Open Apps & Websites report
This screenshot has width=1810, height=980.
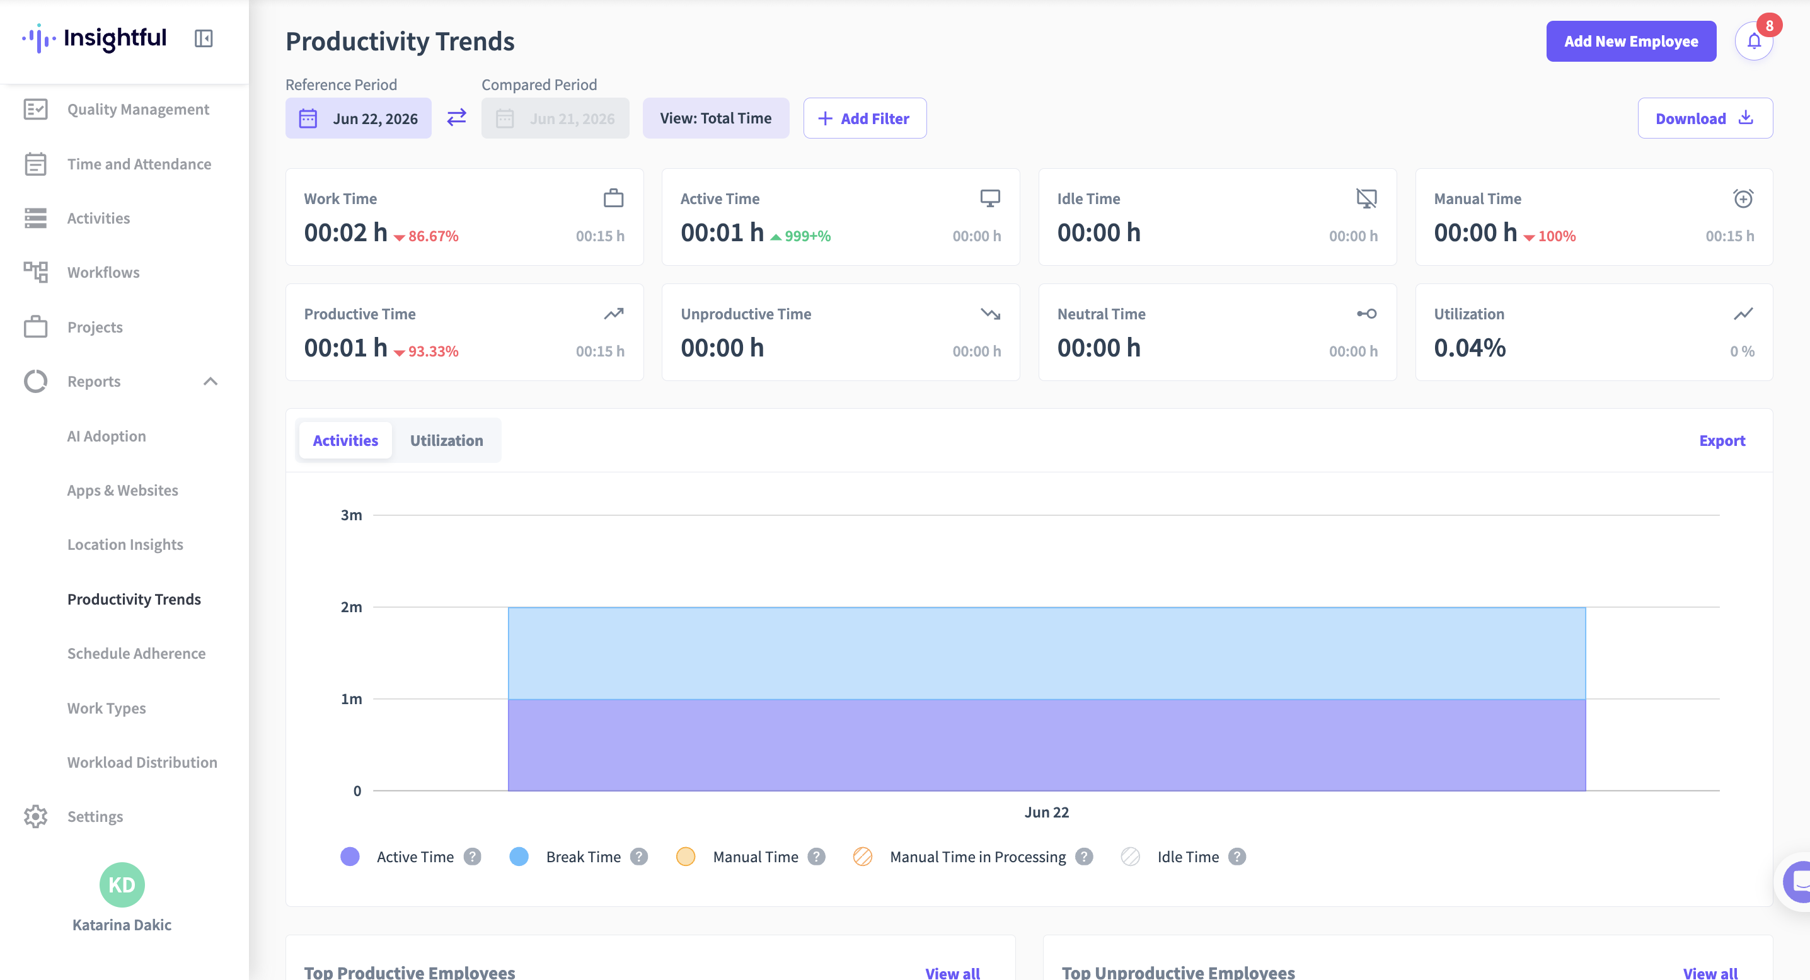point(122,490)
